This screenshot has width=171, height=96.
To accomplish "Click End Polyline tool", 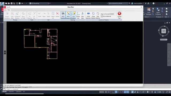I will pos(98,15).
